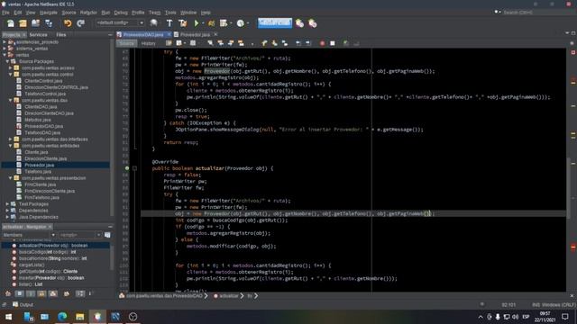577x324 pixels.
Task: Click the Shift Line Left editor icon
Action: pyautogui.click(x=298, y=43)
